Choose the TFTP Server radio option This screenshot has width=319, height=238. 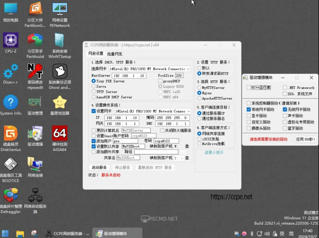click(x=104, y=92)
